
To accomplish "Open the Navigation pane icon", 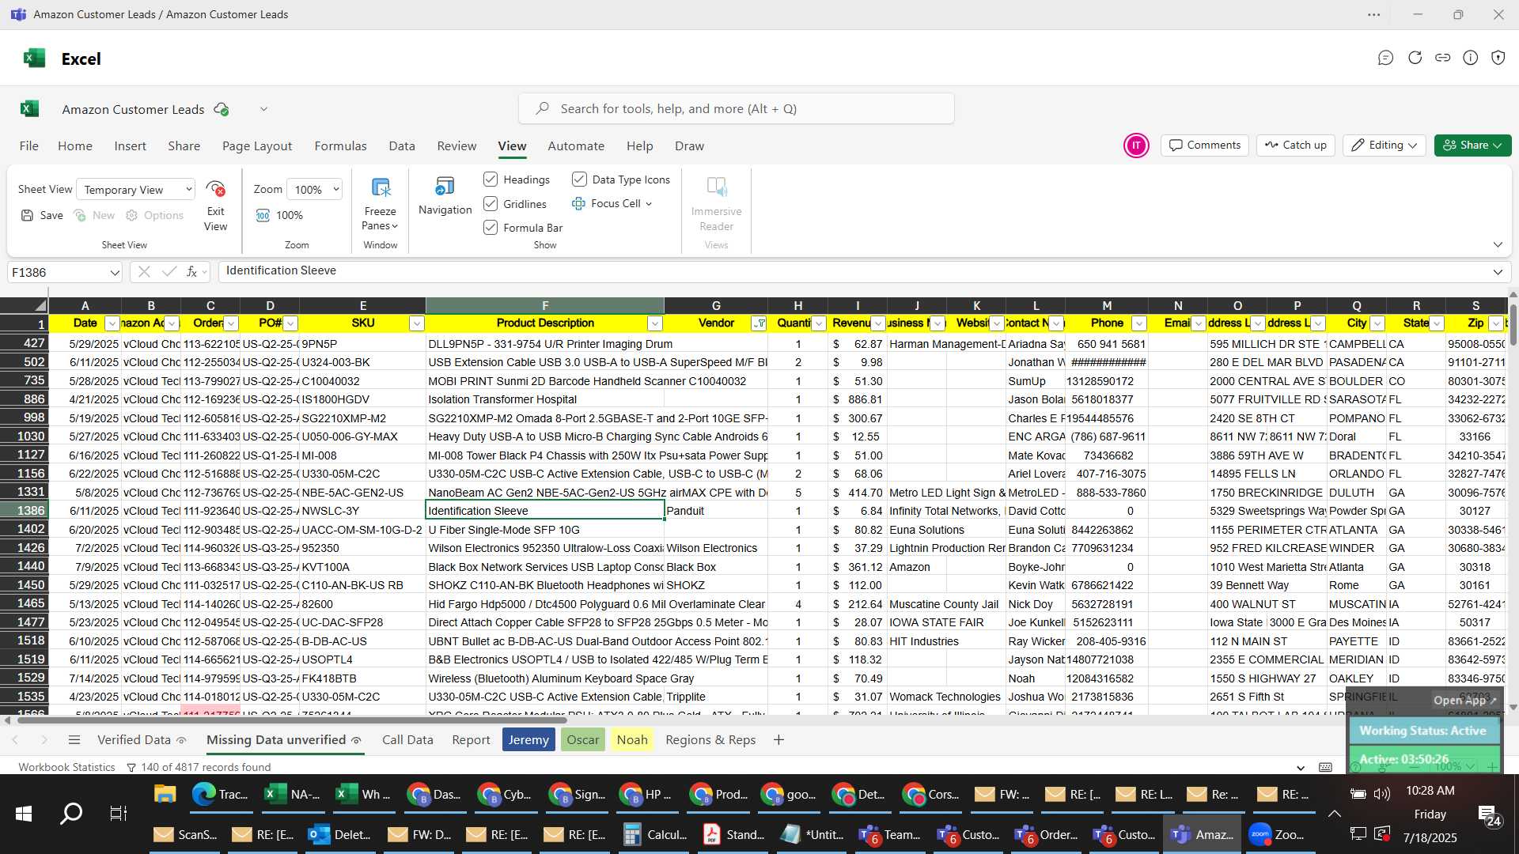I will coord(445,187).
